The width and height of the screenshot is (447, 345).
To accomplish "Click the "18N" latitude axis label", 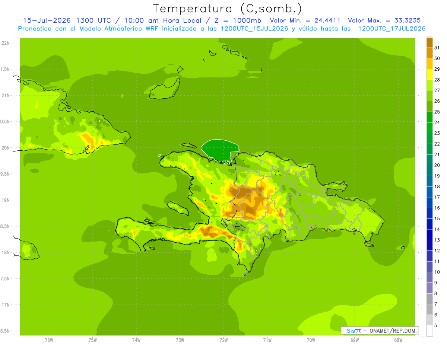I will point(6,252).
